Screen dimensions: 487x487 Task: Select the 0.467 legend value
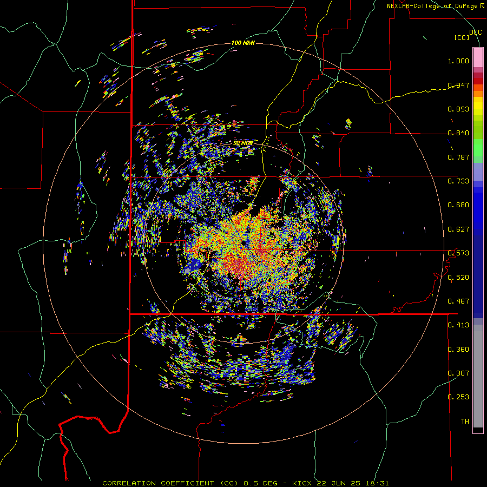pyautogui.click(x=458, y=301)
